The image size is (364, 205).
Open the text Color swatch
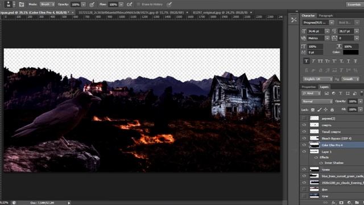[x=351, y=52]
